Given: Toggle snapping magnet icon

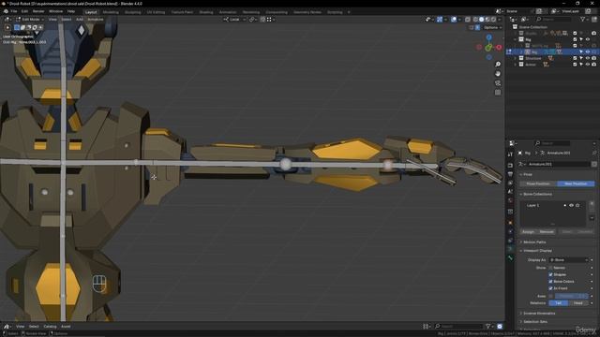Looking at the screenshot, I should (262, 19).
